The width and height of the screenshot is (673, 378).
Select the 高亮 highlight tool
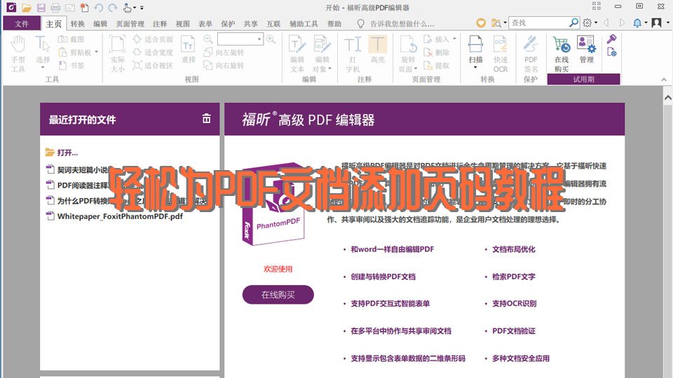378,49
